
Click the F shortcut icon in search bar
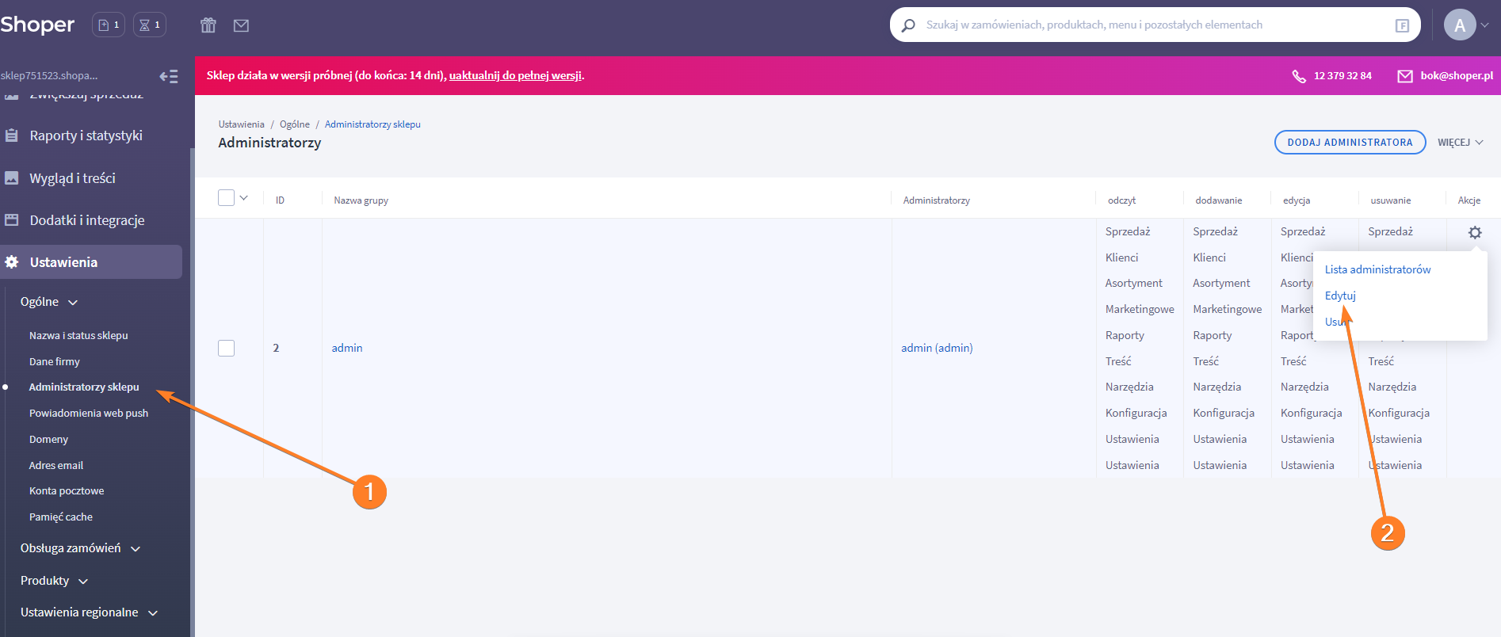pos(1402,25)
